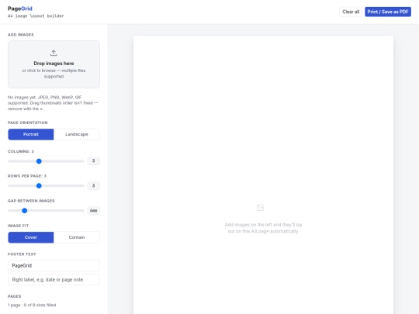This screenshot has width=419, height=314.
Task: Switch to Landscape page orientation
Action: tap(77, 134)
